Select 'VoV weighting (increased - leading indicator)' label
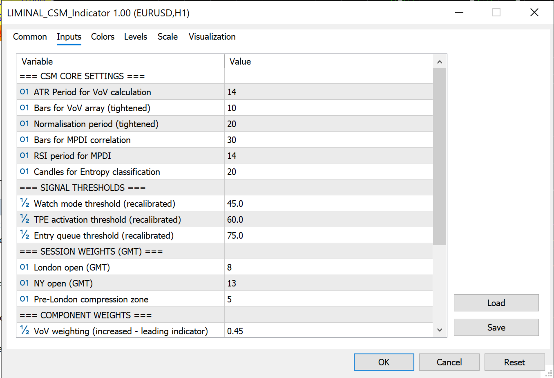The image size is (554, 378). (121, 331)
